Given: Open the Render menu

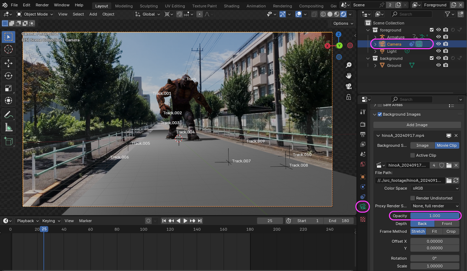Looking at the screenshot, I should (x=42, y=5).
